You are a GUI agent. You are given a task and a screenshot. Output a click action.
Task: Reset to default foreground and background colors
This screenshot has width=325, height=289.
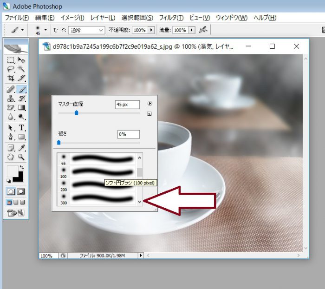[9, 181]
